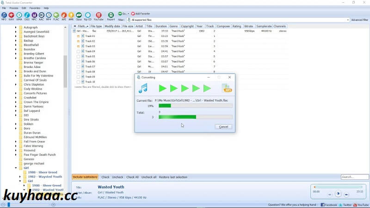This screenshot has width=370, height=208.
Task: Open the File menu
Action: 4,8
